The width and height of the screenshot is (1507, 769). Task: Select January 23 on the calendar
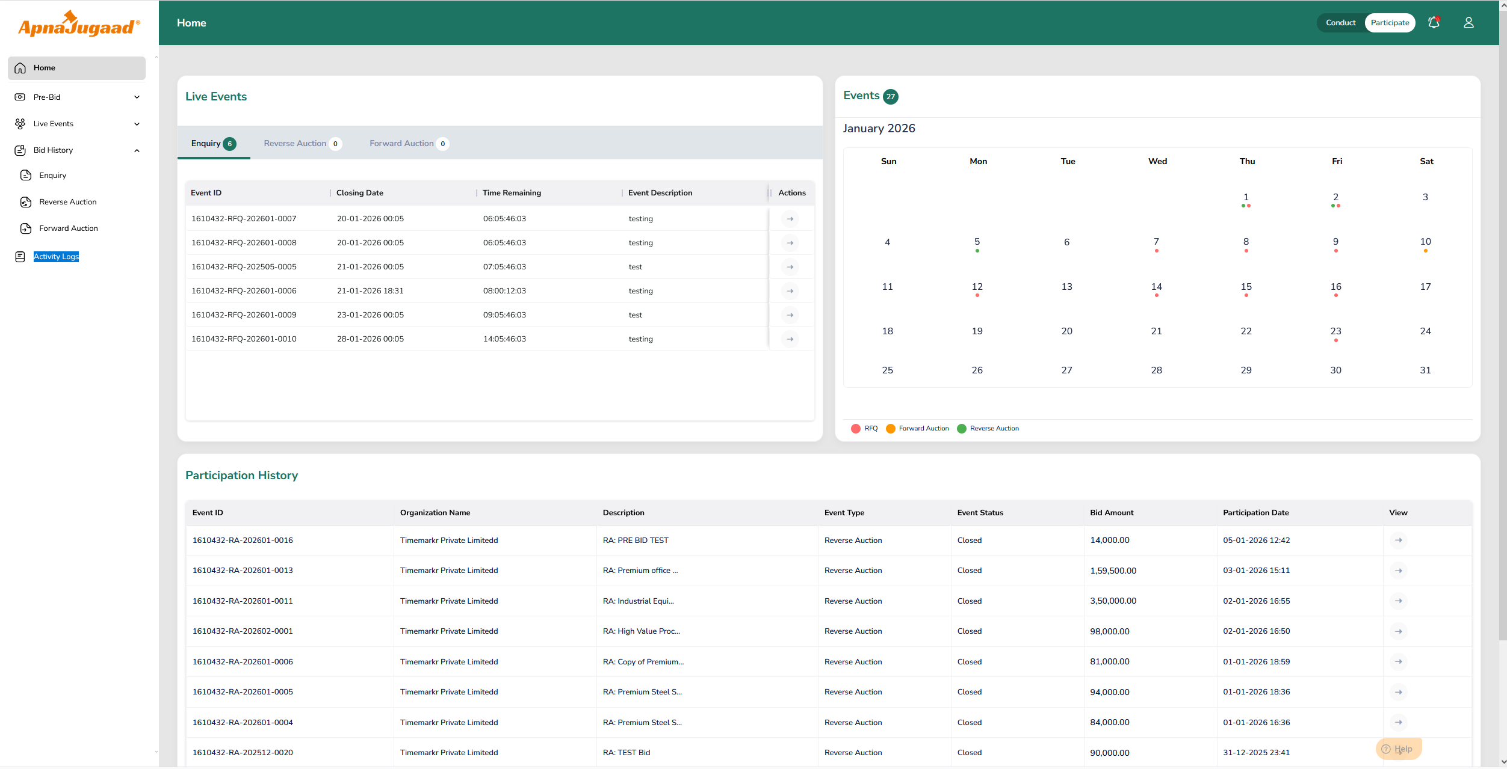pos(1335,332)
